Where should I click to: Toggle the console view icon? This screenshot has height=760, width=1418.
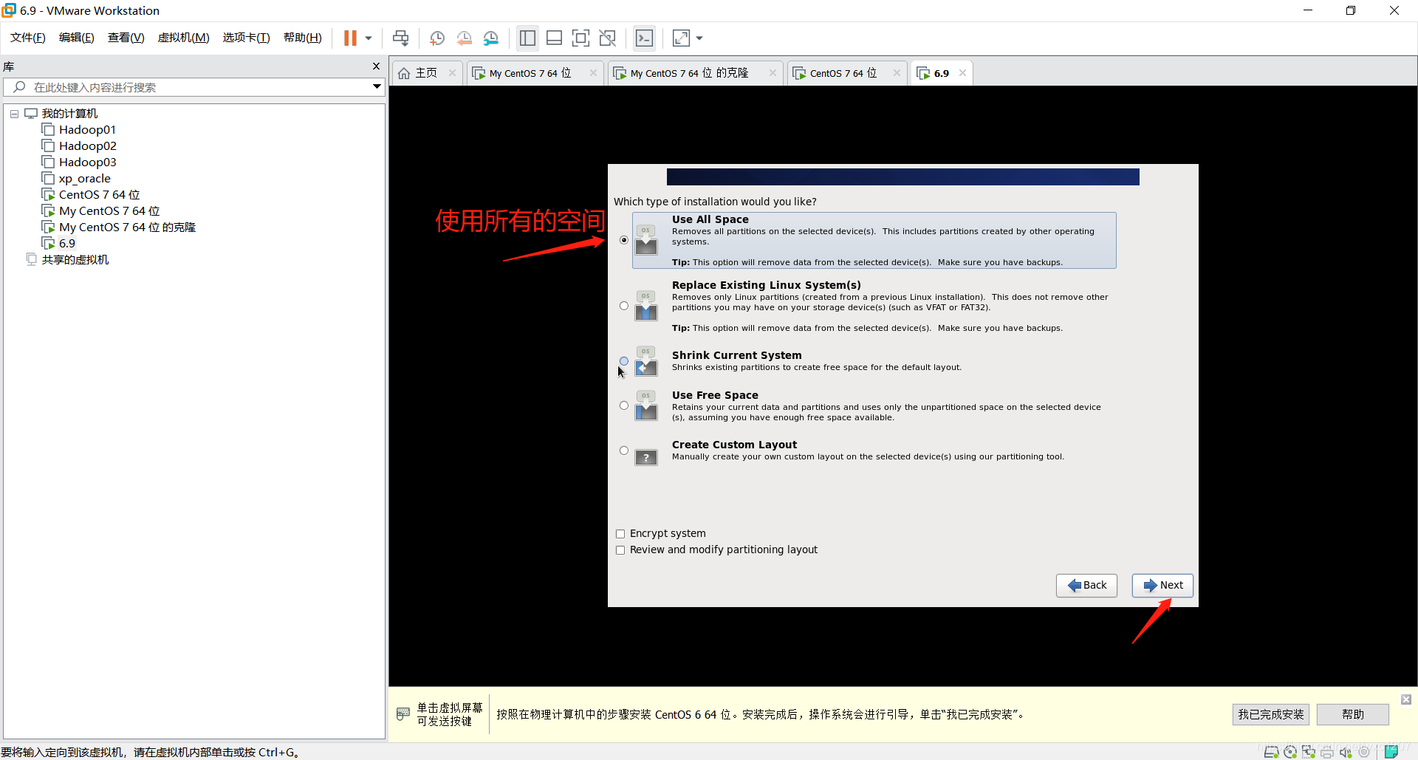click(644, 38)
